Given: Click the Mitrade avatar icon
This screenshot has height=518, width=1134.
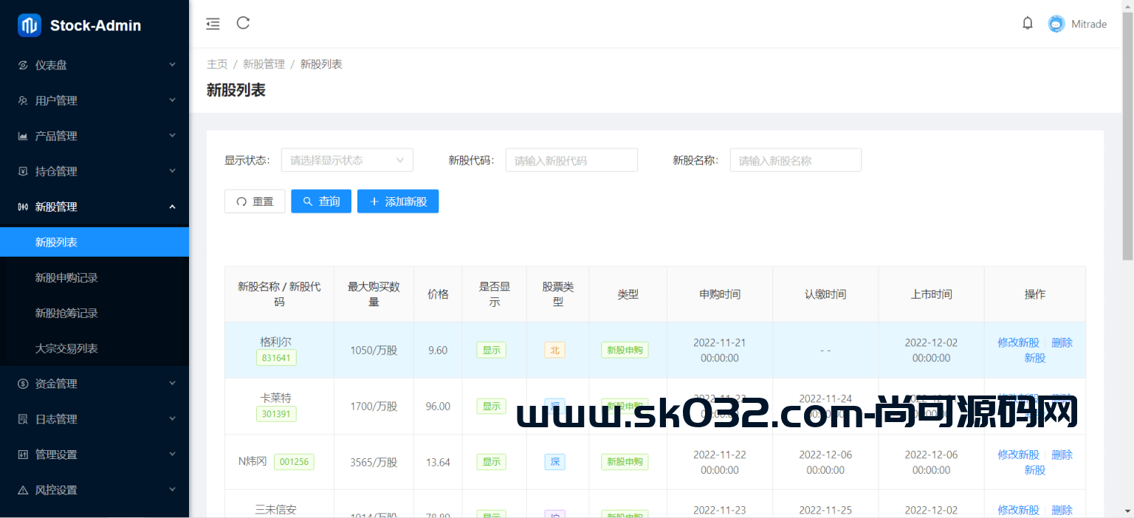Looking at the screenshot, I should [1056, 23].
